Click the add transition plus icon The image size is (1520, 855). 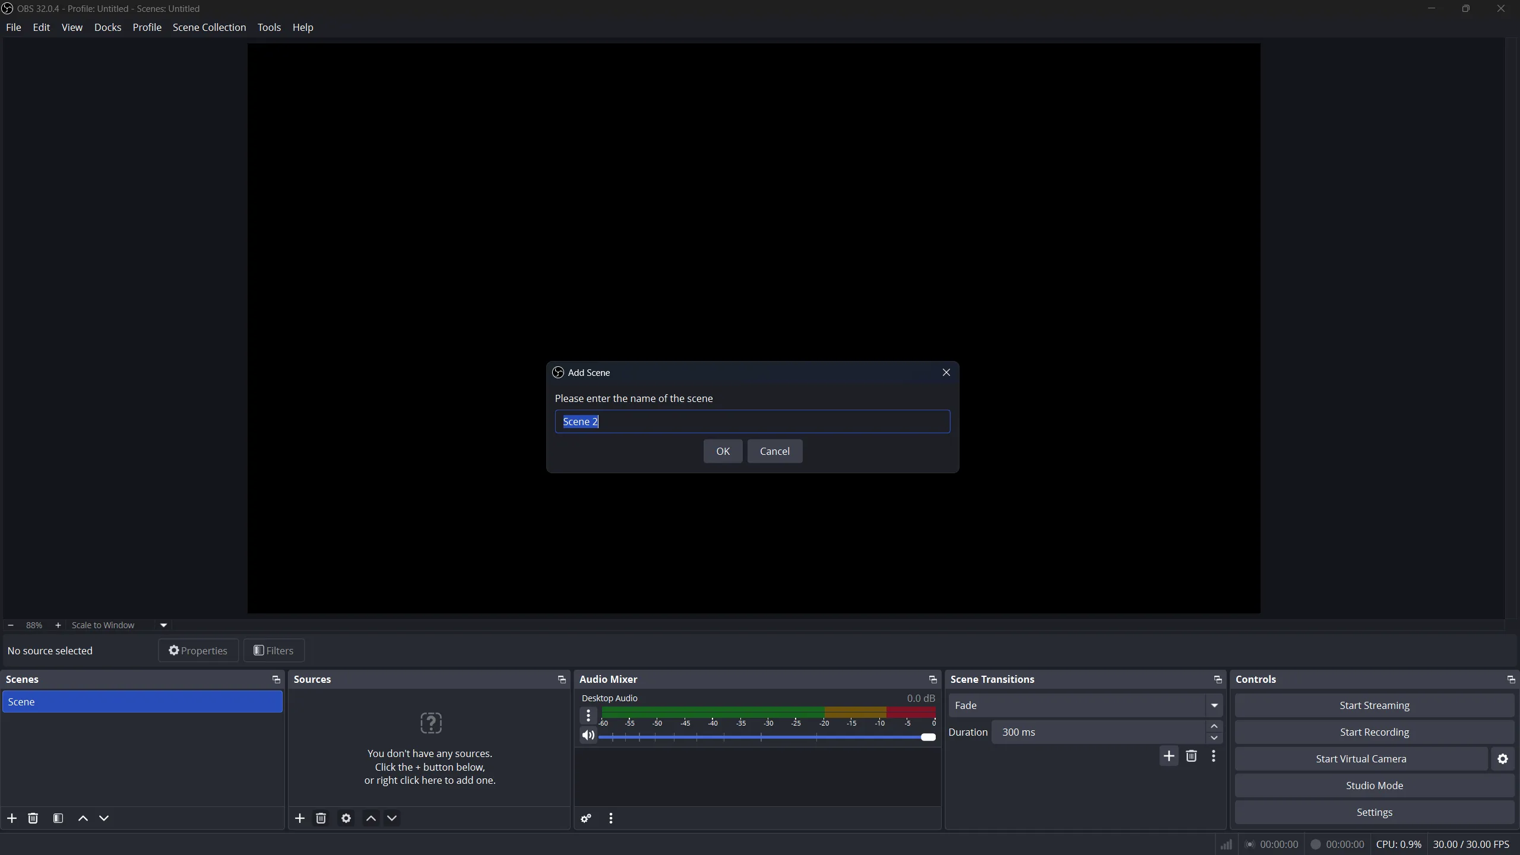[1168, 756]
